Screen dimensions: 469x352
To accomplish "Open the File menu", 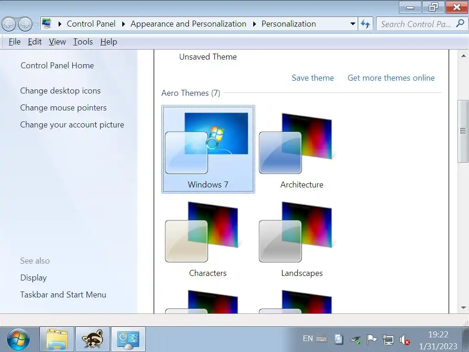I will coord(15,42).
